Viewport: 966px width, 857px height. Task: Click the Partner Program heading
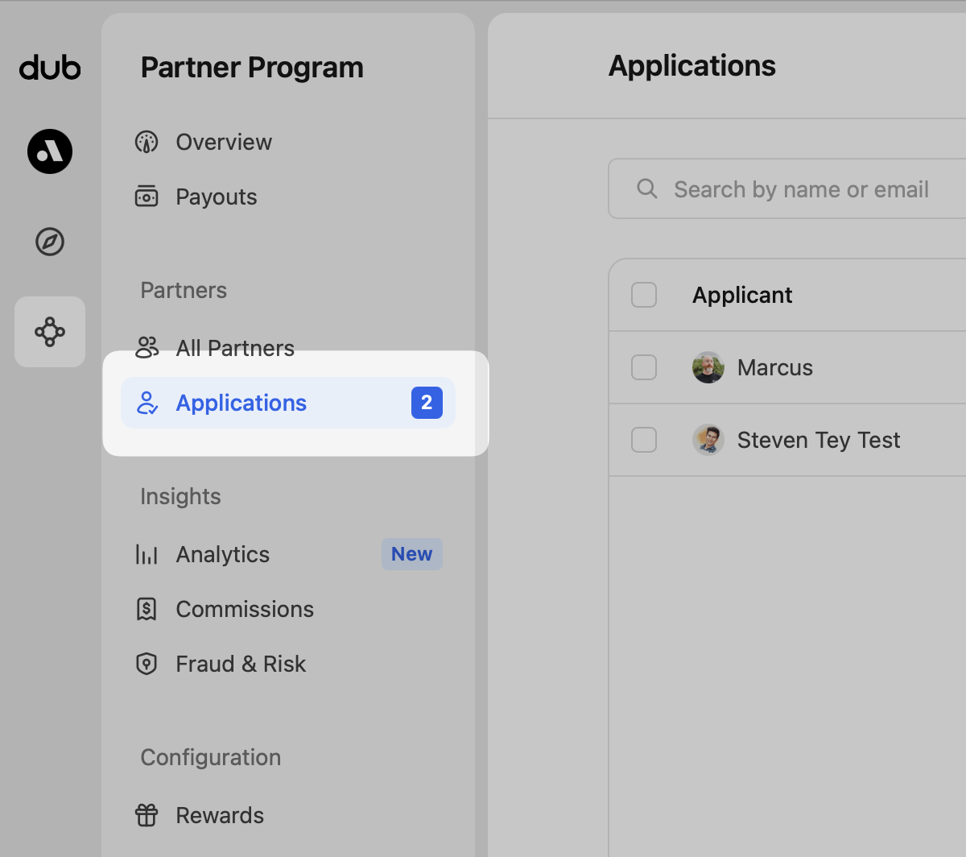coord(252,68)
